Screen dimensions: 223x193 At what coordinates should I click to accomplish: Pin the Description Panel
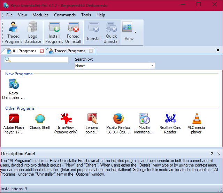tap(212, 154)
